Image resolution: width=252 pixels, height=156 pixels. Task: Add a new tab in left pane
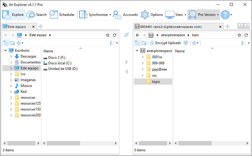pos(41,26)
